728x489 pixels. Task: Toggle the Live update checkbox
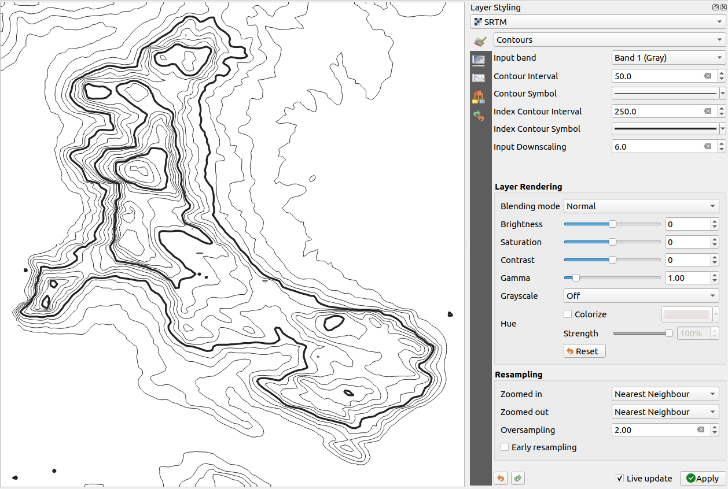pos(620,478)
